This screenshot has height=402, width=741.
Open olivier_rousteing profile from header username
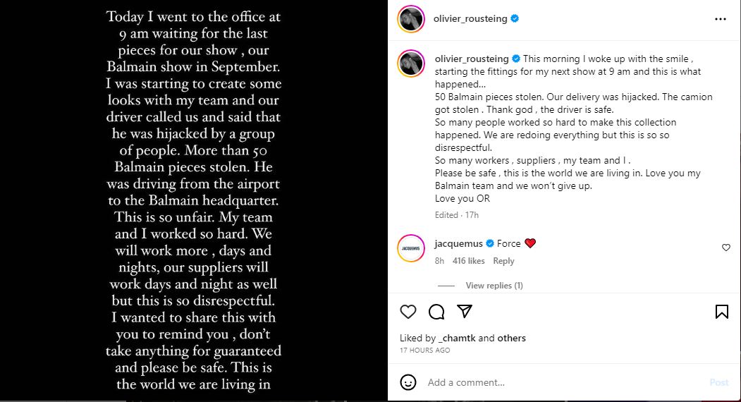(x=471, y=19)
